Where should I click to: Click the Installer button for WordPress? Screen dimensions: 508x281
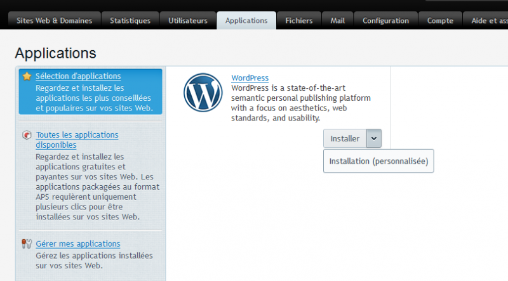pyautogui.click(x=345, y=138)
